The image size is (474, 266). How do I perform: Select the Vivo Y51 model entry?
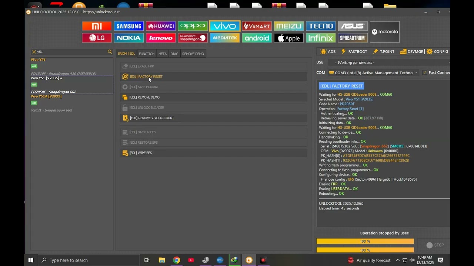(72, 66)
